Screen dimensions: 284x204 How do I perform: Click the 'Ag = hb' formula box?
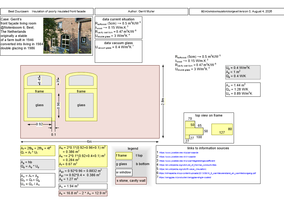coord(38,165)
